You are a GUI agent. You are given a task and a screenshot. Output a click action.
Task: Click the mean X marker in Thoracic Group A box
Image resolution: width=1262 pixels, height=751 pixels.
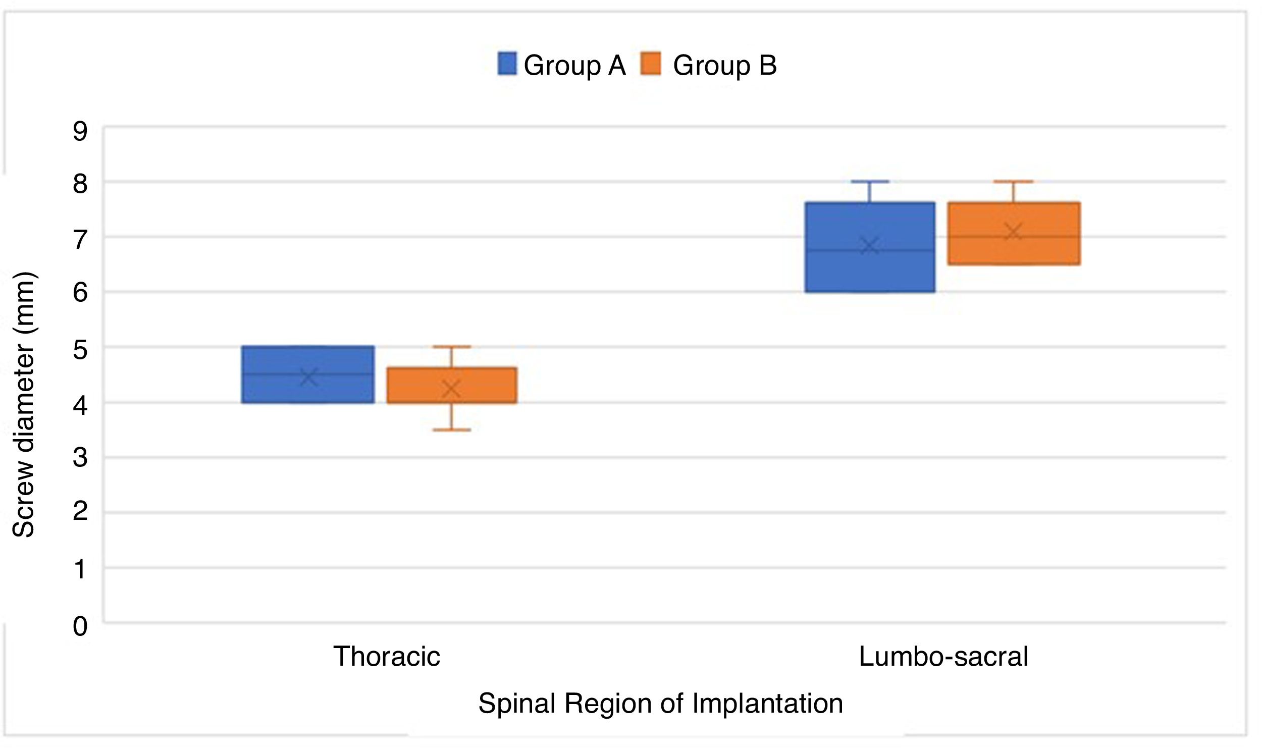pos(308,377)
